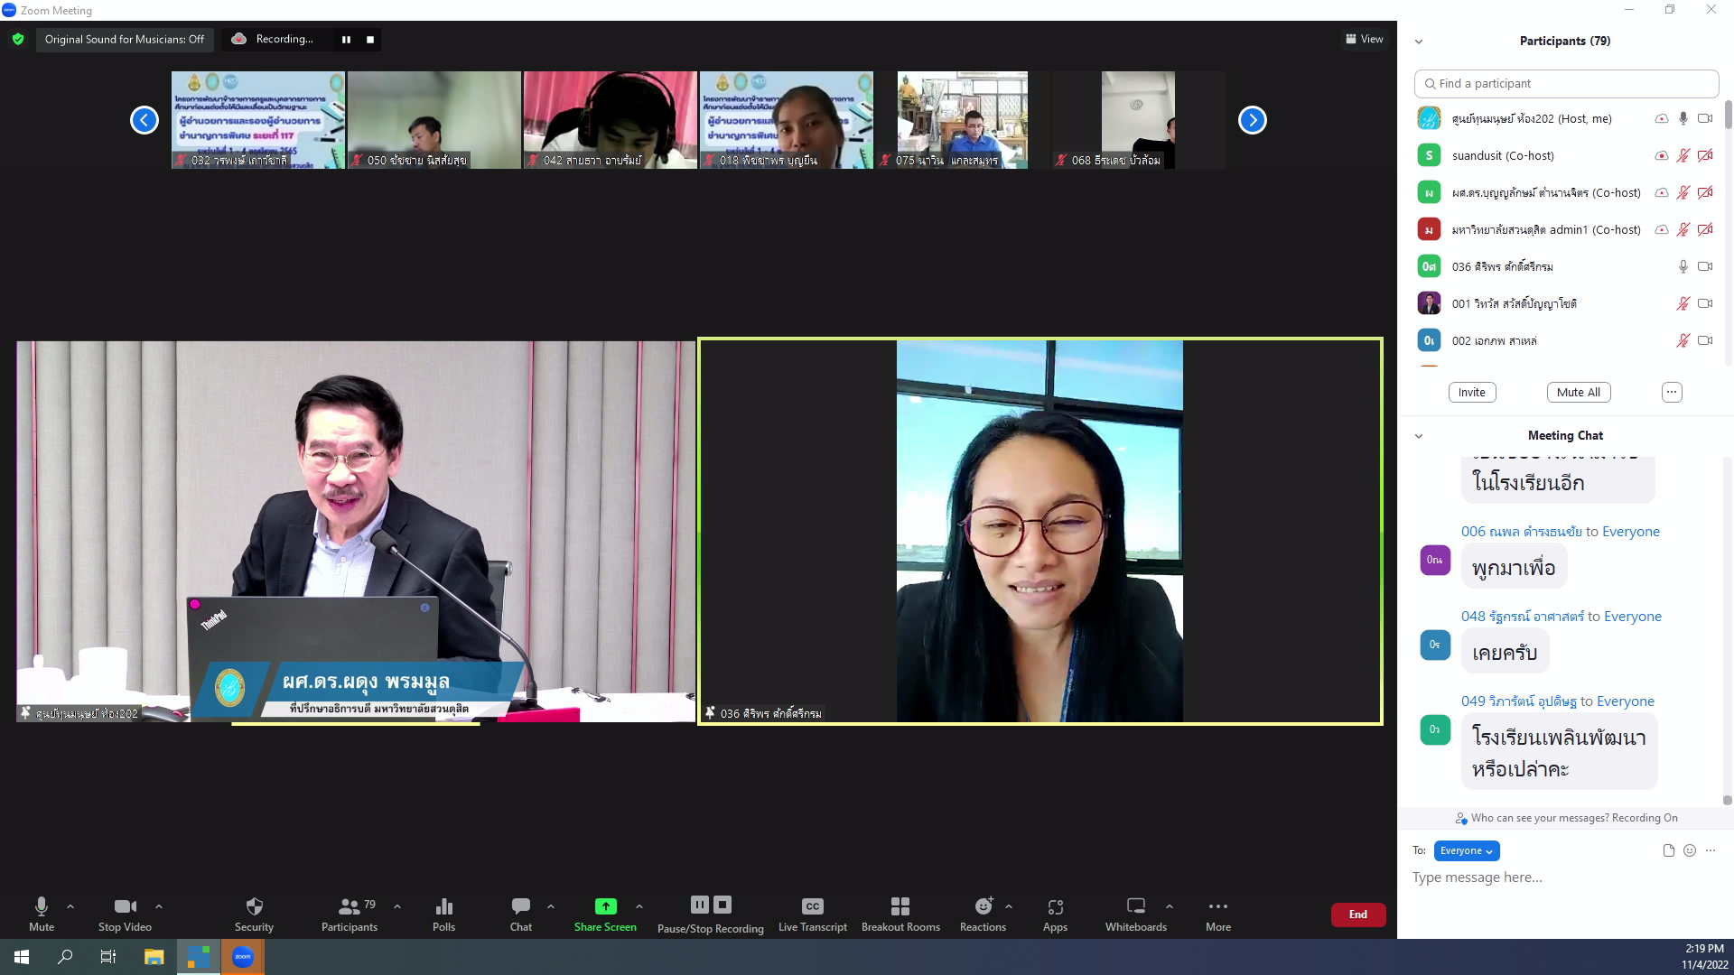
Task: Open the View menu
Action: (1365, 39)
